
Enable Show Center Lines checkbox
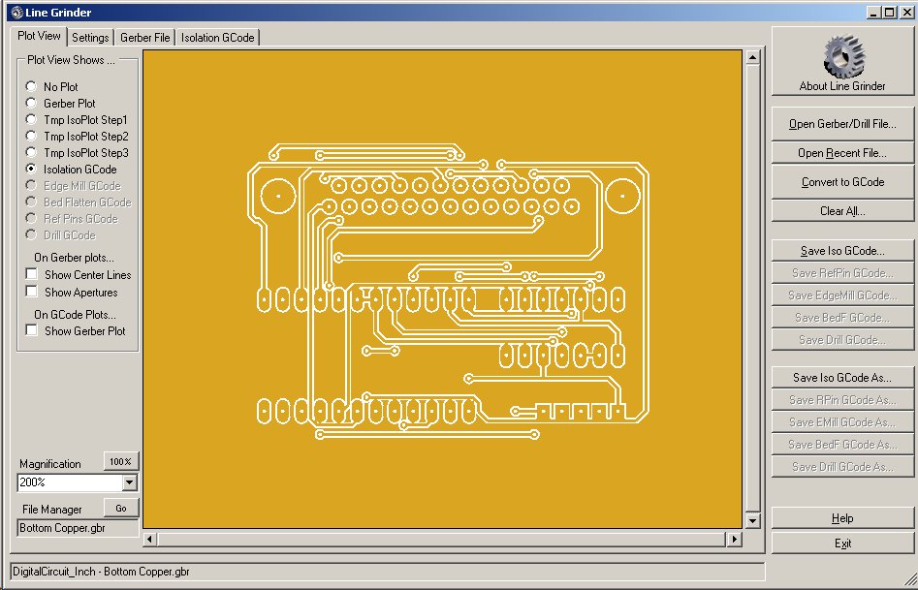[x=32, y=275]
